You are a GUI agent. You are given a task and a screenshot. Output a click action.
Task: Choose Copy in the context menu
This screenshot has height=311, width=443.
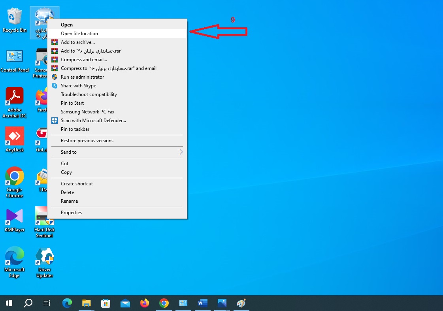tap(117, 172)
